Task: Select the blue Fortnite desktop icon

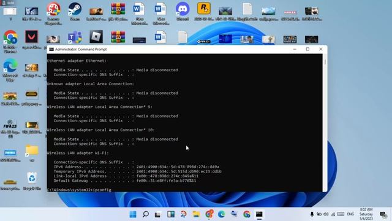Action: 10,153
